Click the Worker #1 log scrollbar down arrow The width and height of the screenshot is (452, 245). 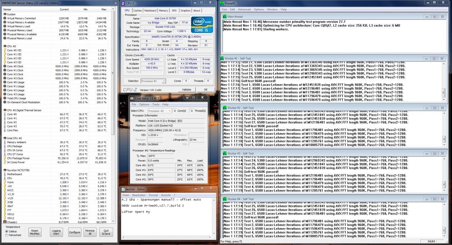443,100
